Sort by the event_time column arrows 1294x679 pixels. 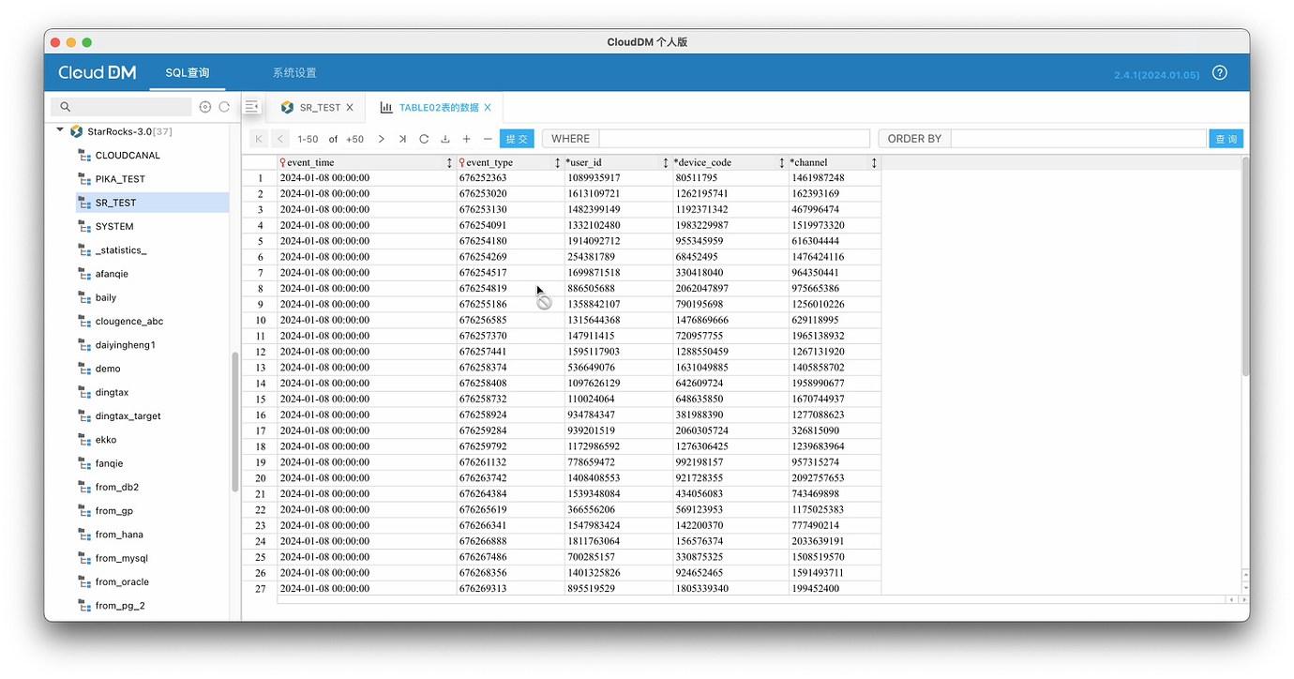[449, 163]
